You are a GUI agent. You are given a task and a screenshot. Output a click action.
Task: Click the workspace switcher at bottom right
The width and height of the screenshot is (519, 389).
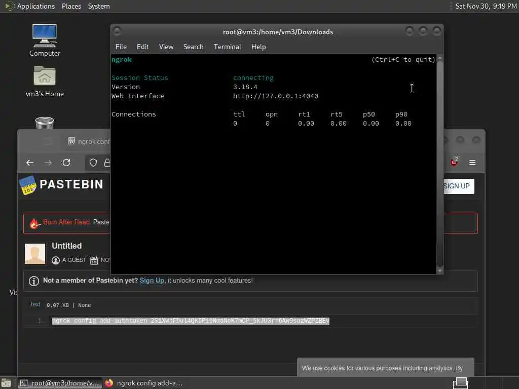click(460, 383)
